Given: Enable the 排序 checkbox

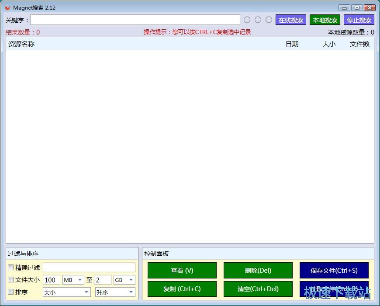Looking at the screenshot, I should [x=11, y=292].
